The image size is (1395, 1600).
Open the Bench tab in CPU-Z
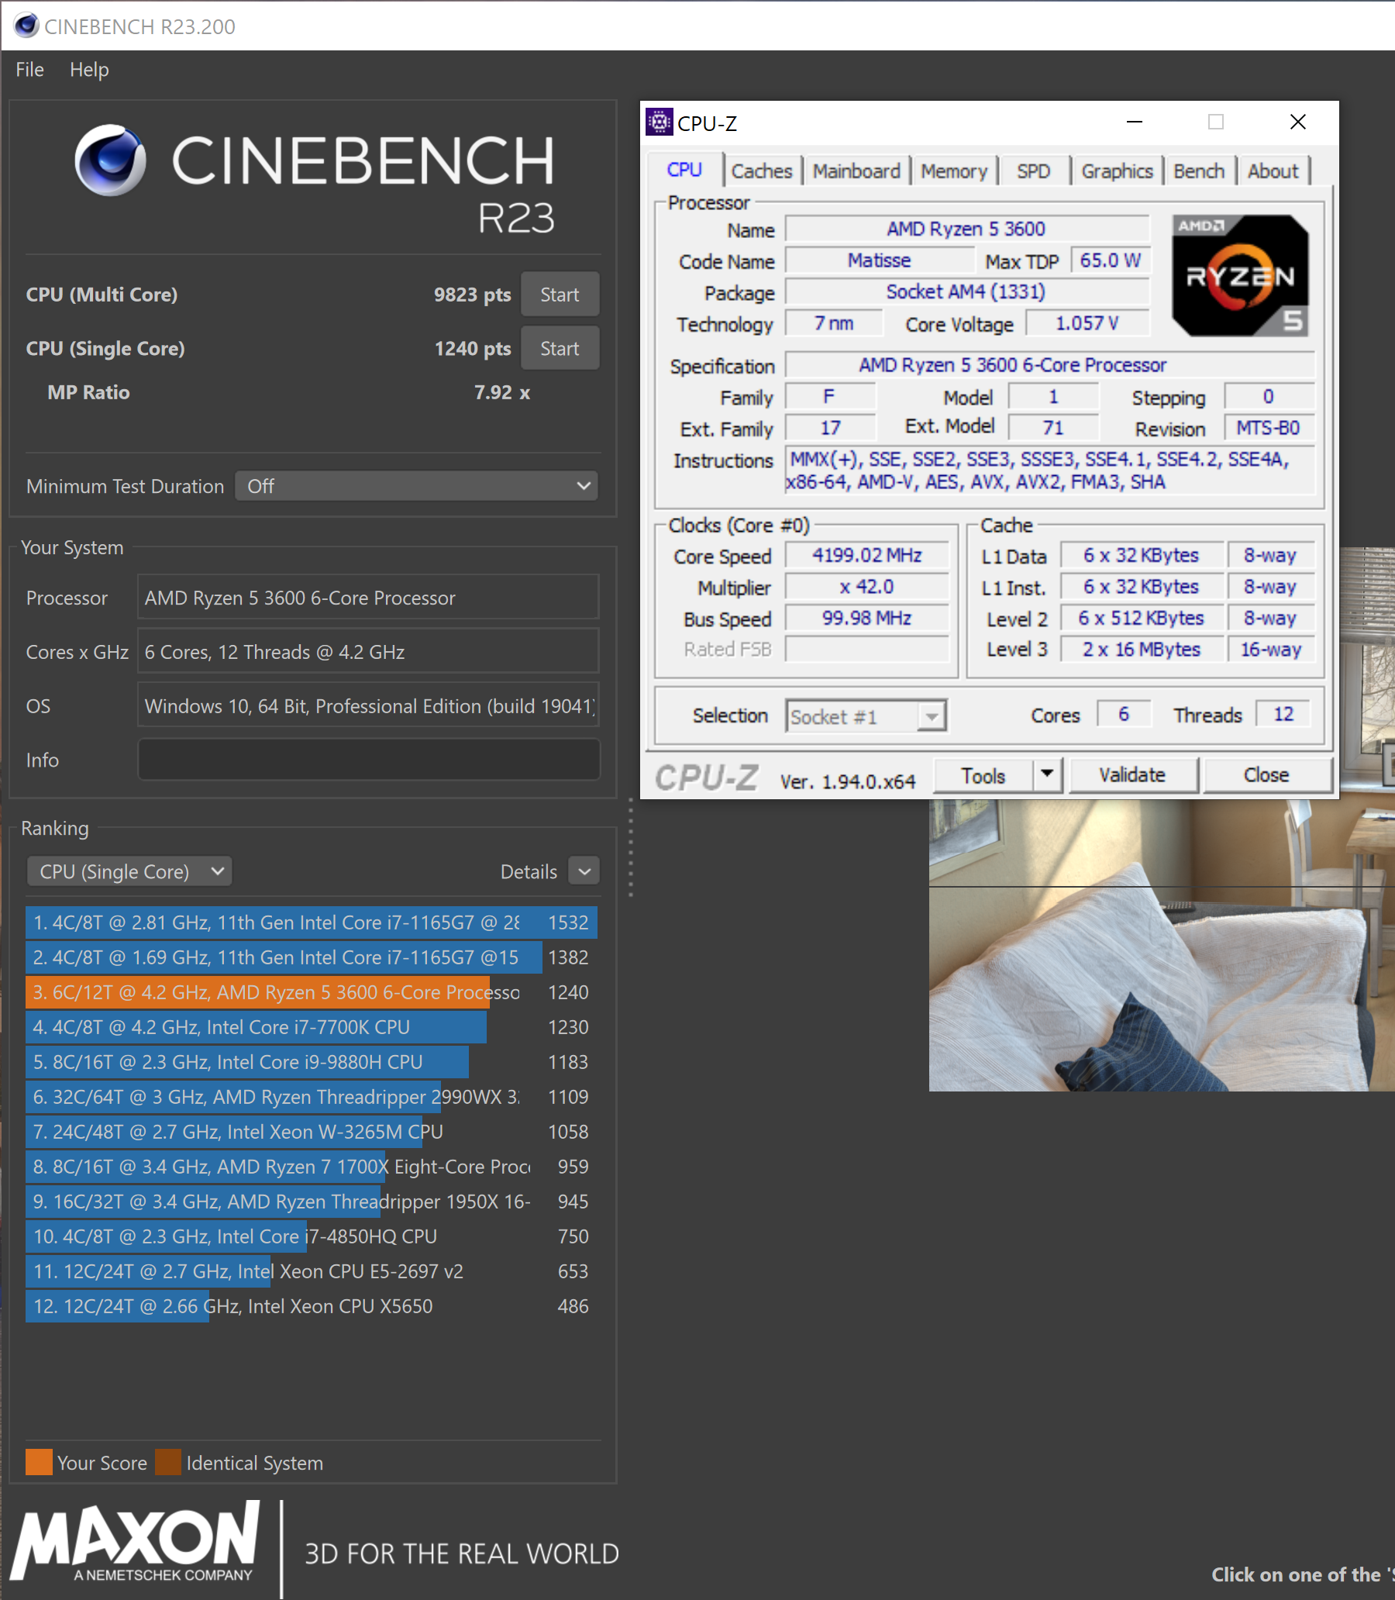pos(1199,171)
